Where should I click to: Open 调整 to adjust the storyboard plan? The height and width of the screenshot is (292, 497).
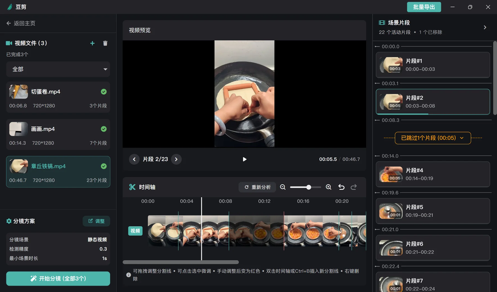click(96, 221)
